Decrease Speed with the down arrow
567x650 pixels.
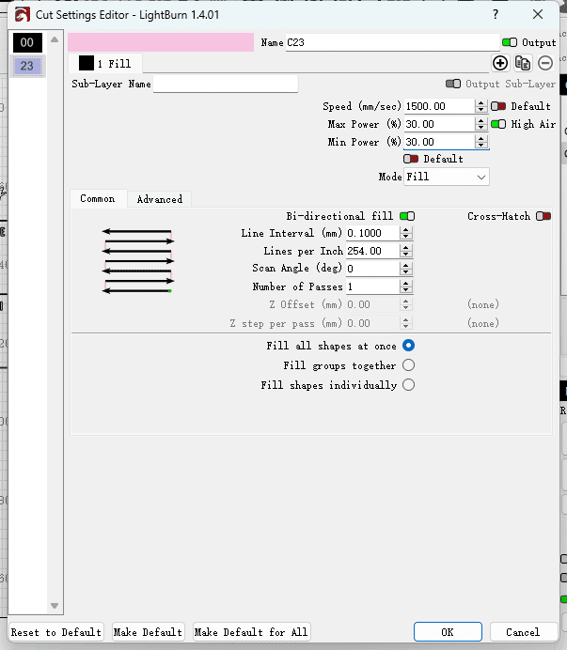click(480, 110)
